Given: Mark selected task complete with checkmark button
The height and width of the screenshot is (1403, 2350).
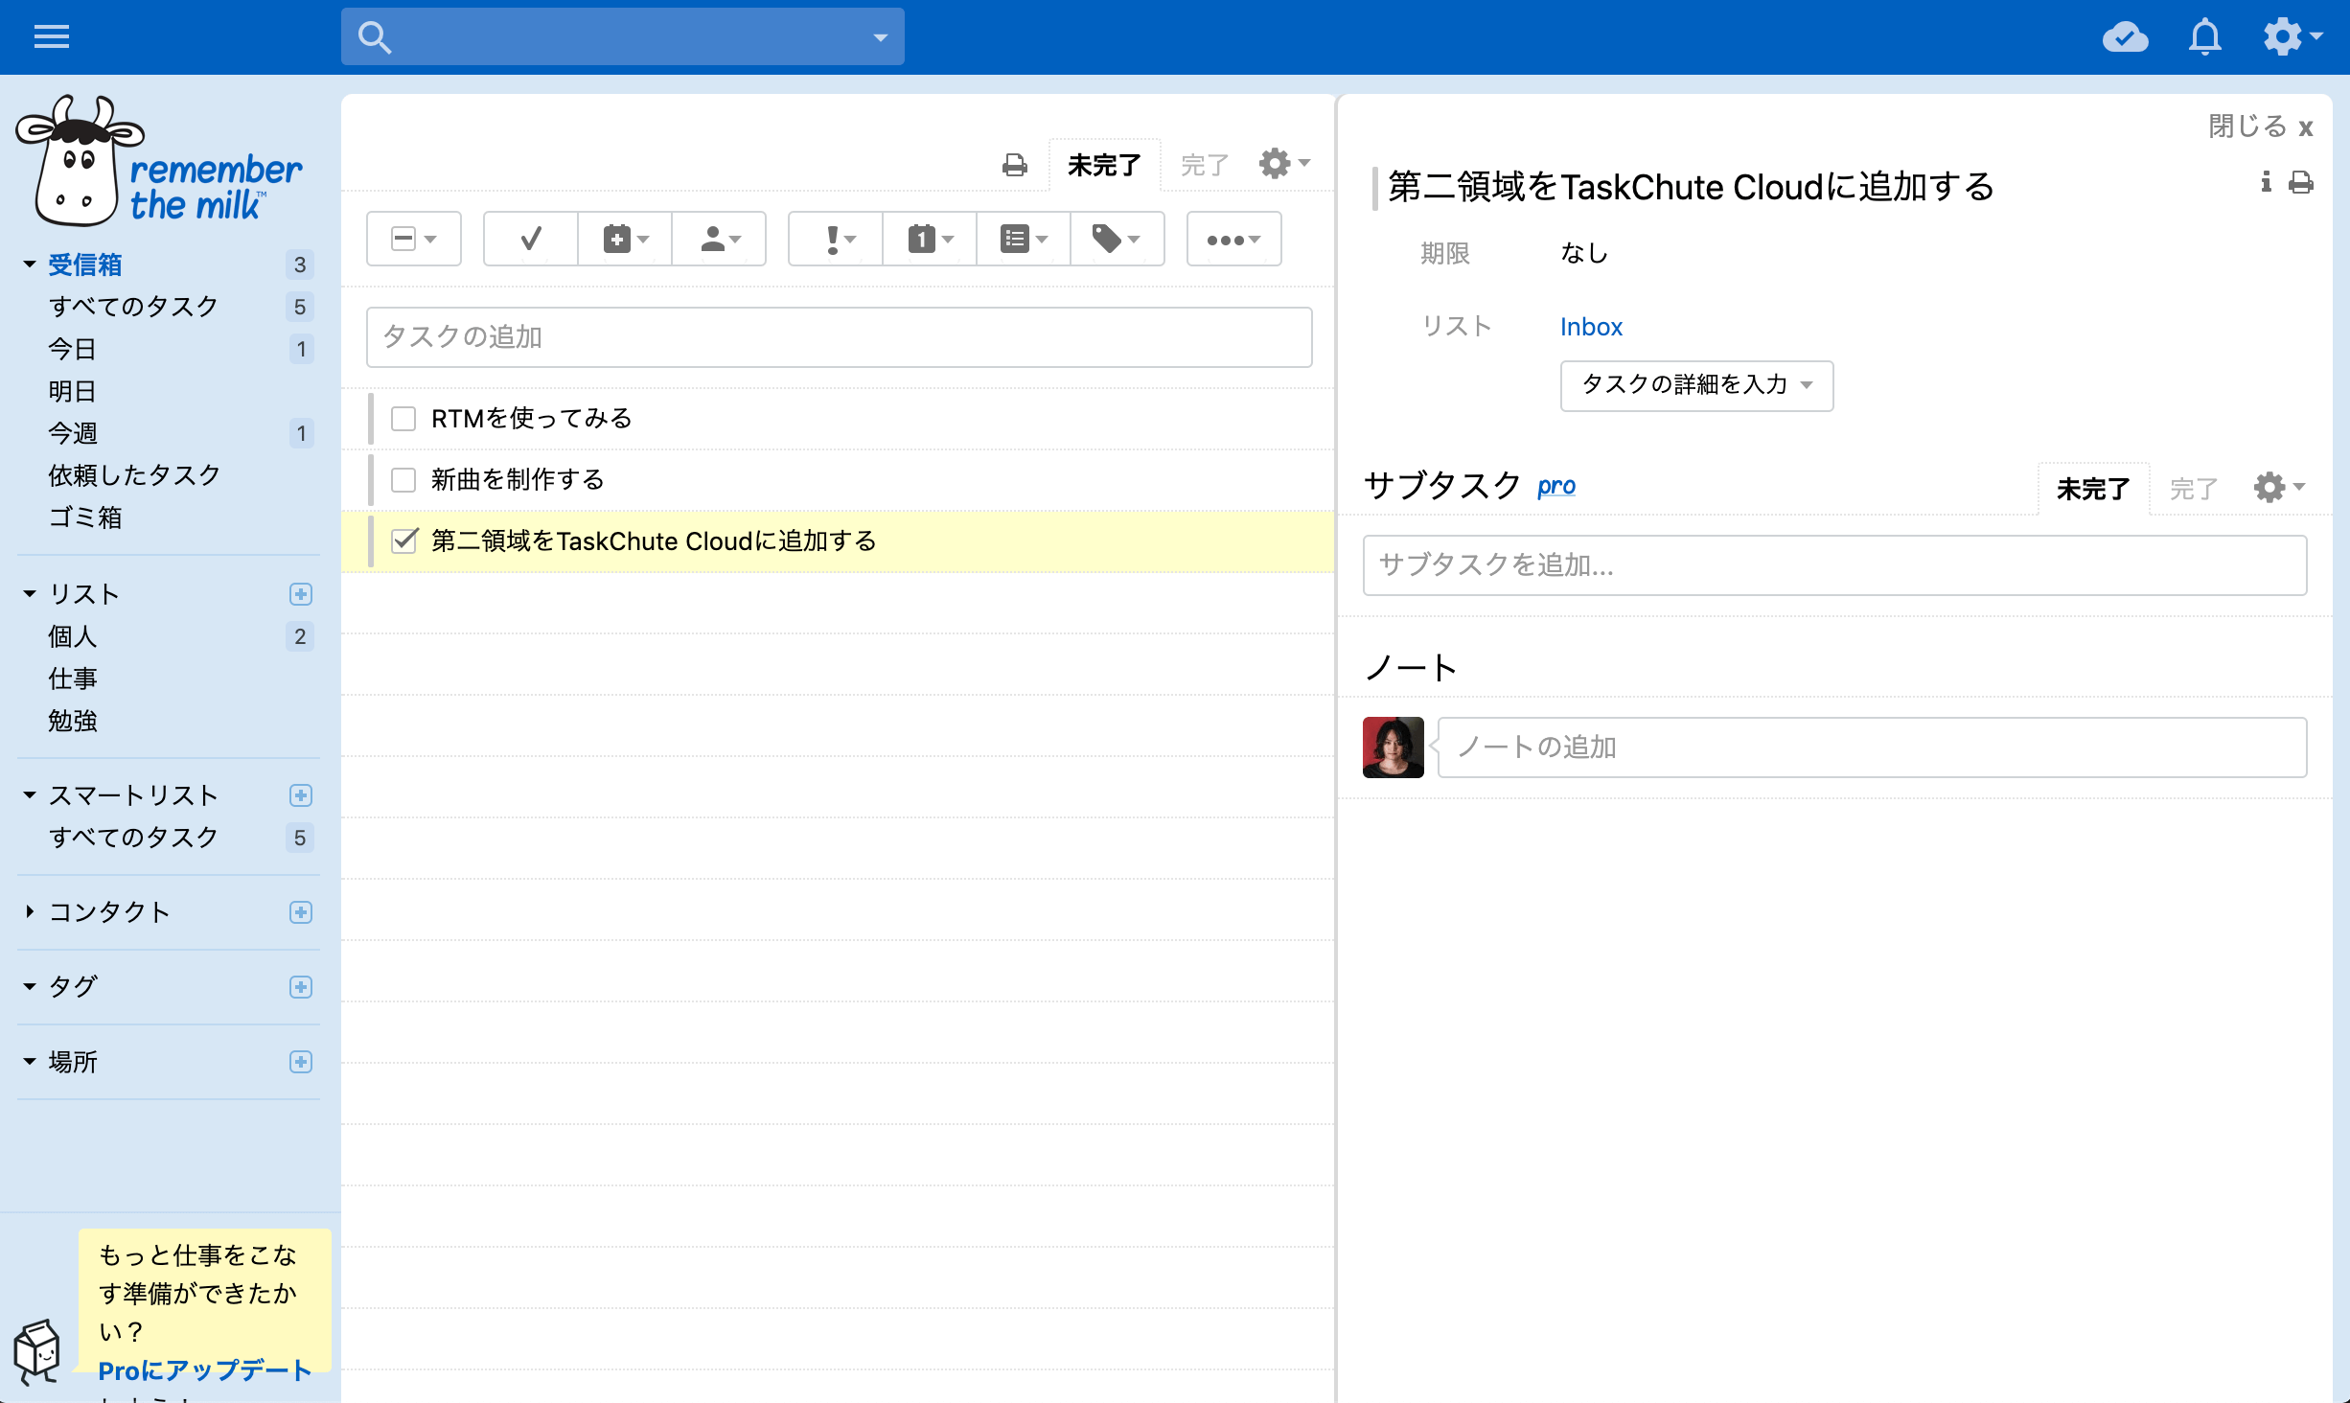Looking at the screenshot, I should pyautogui.click(x=531, y=239).
